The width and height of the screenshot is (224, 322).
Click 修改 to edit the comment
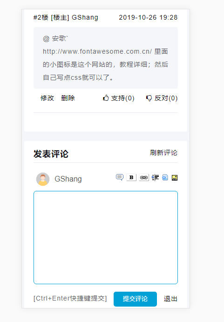47,98
